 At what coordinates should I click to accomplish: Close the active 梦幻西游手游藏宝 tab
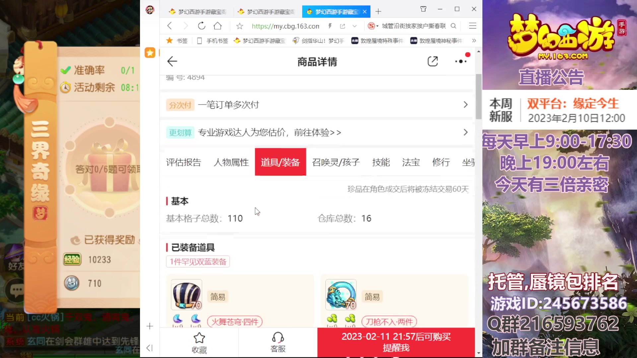365,12
